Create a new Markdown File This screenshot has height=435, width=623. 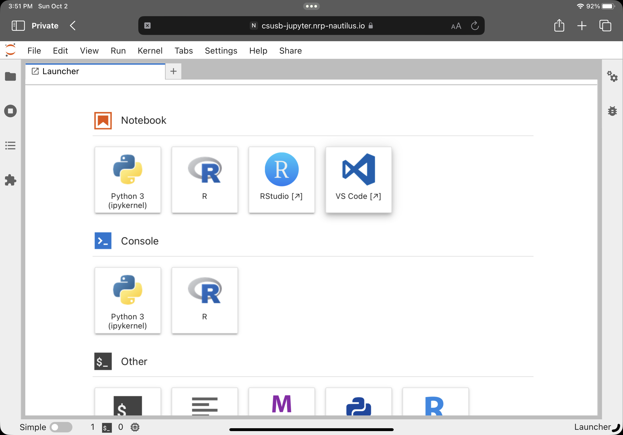(282, 402)
